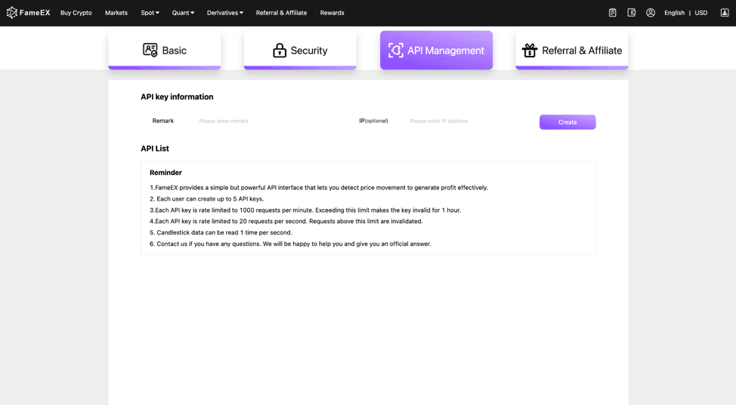Open the wallet icon in header
The width and height of the screenshot is (736, 405).
pos(632,13)
